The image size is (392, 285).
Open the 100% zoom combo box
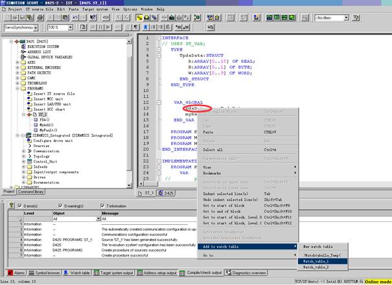point(71,28)
